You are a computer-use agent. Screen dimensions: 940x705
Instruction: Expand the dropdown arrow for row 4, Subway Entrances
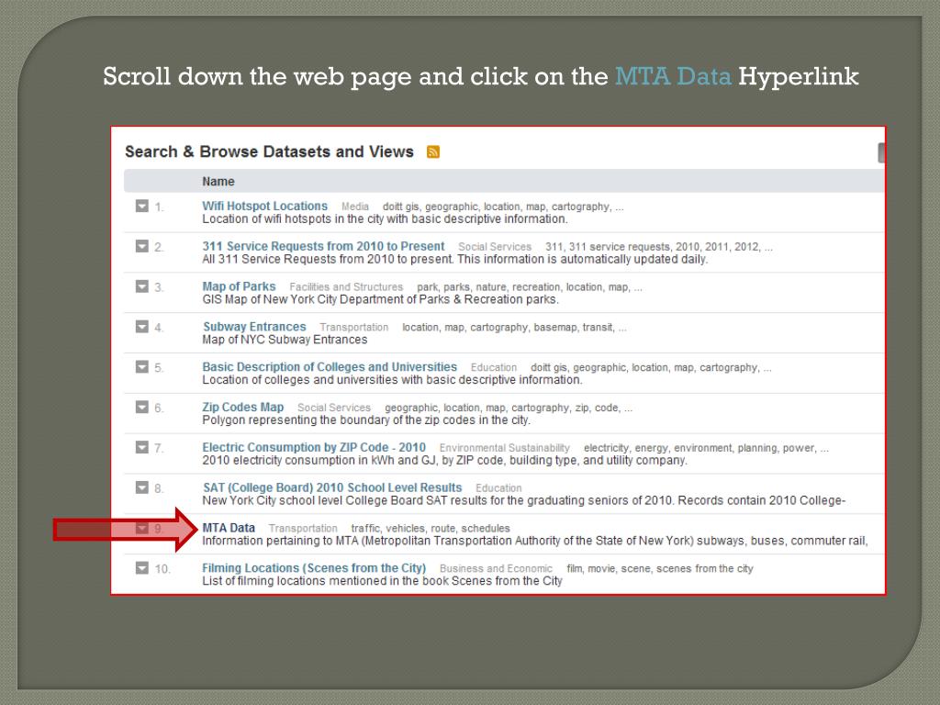coord(142,327)
